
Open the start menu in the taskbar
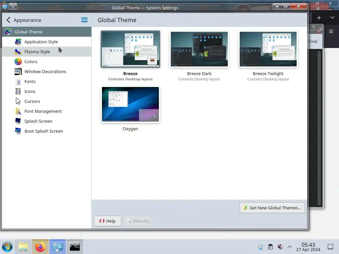point(7,247)
